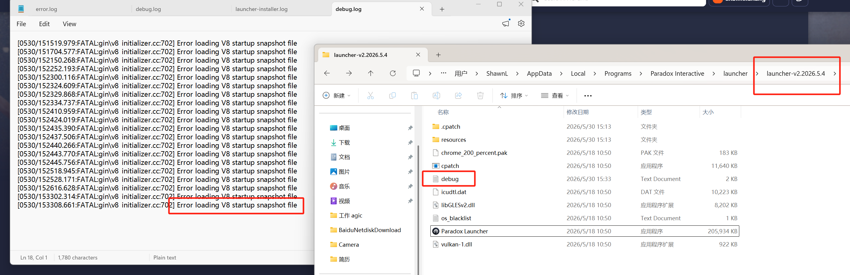Show hidden breadcrumb path ellipsis
This screenshot has height=275, width=850.
coord(443,73)
